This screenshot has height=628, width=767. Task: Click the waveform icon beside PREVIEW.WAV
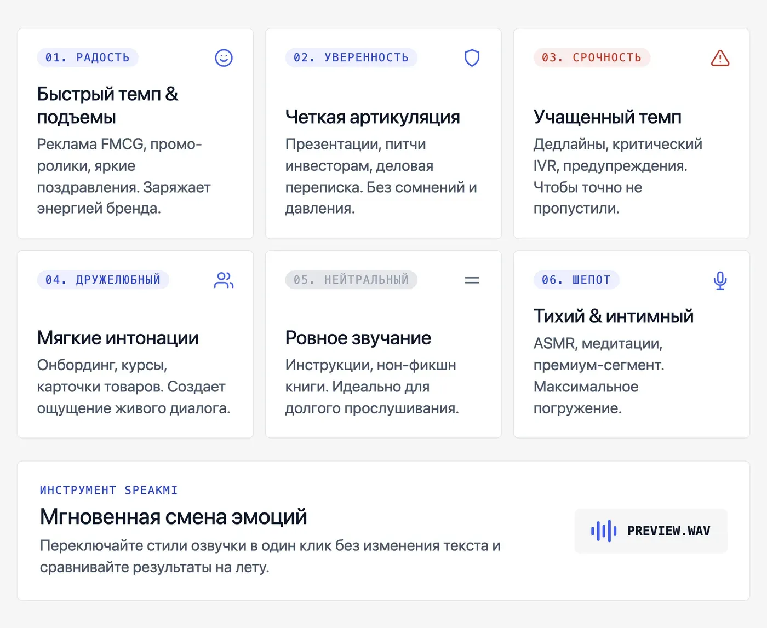(604, 531)
